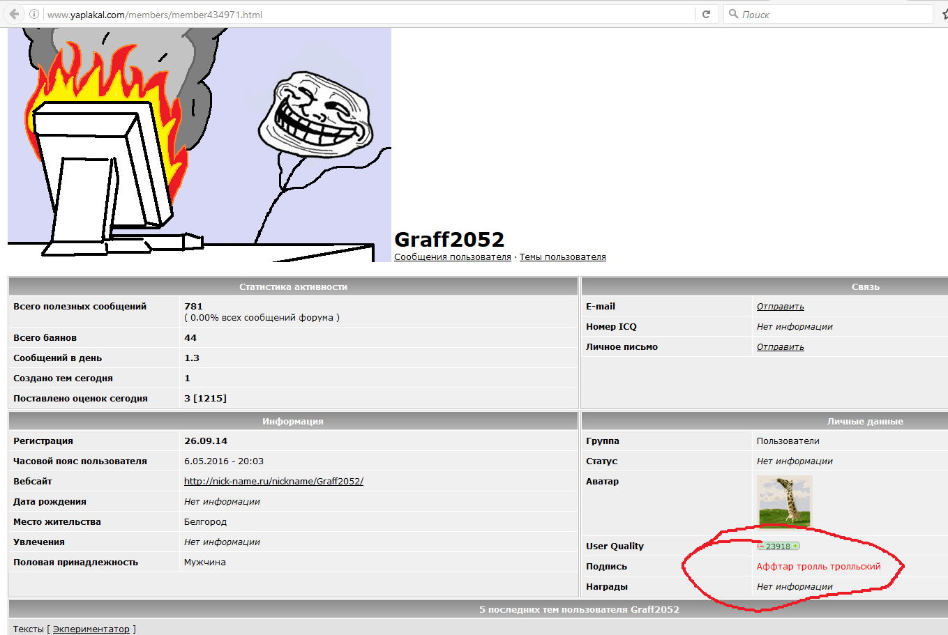Click Отправить in the E-mail row
The width and height of the screenshot is (948, 635).
781,307
